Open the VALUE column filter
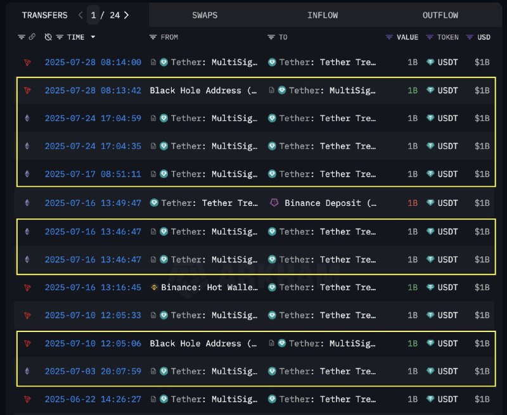The image size is (507, 415). pos(389,37)
